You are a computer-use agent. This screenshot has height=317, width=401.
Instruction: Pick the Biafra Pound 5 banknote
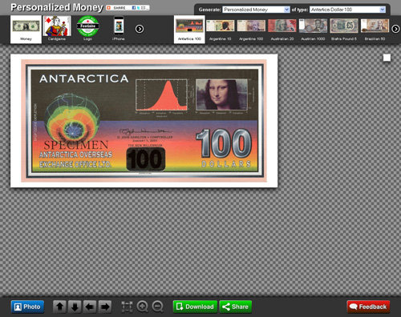[344, 29]
